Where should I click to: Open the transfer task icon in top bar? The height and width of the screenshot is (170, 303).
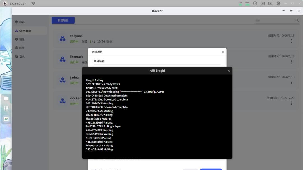263,3
